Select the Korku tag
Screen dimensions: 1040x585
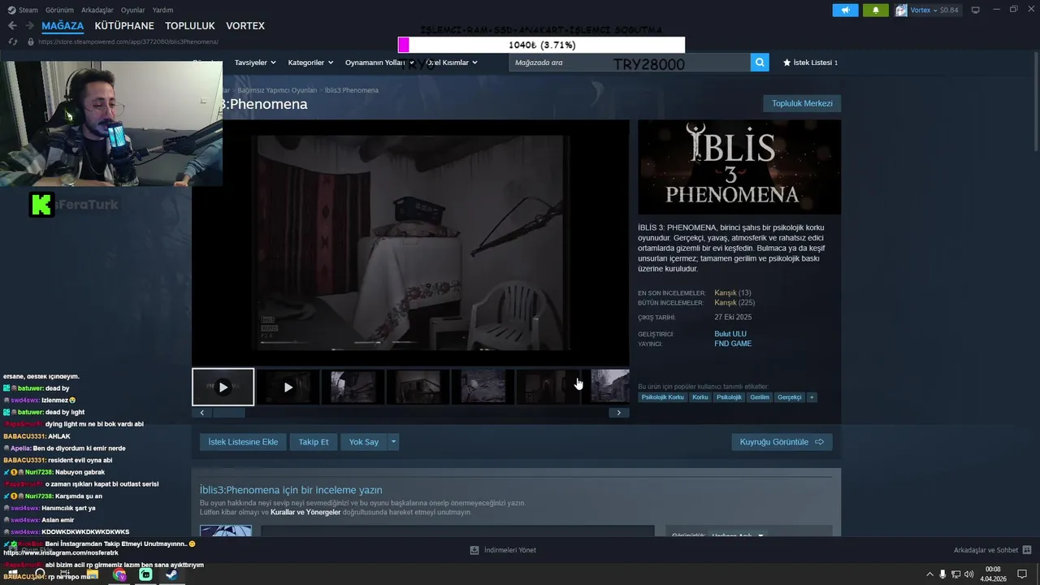(700, 397)
